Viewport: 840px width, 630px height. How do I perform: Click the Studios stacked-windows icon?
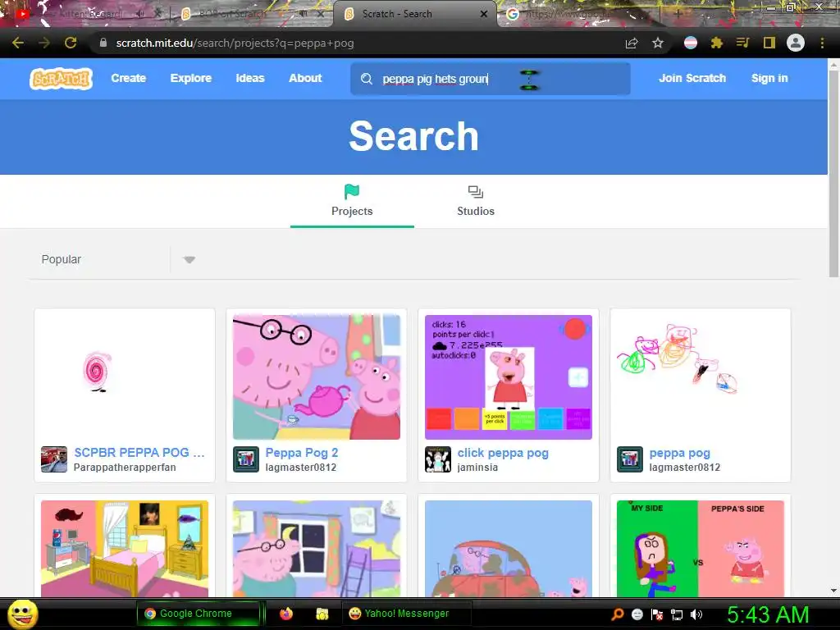pyautogui.click(x=476, y=192)
